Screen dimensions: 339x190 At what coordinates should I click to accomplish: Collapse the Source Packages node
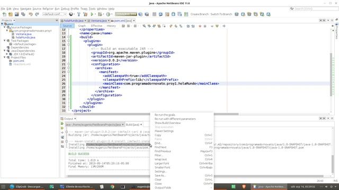coord(5,27)
